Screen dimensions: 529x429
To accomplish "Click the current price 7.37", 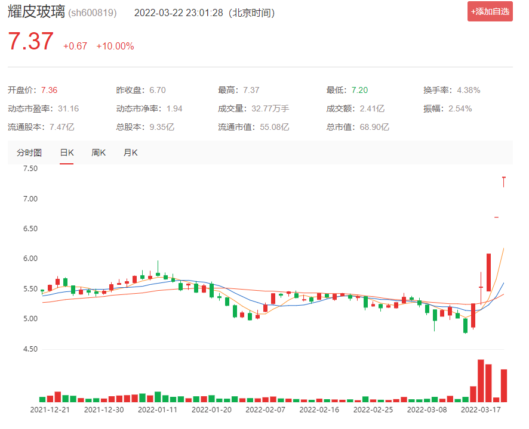I will (30, 42).
